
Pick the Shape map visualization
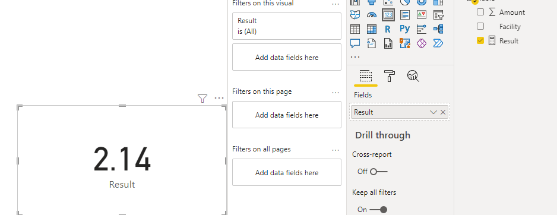click(355, 15)
